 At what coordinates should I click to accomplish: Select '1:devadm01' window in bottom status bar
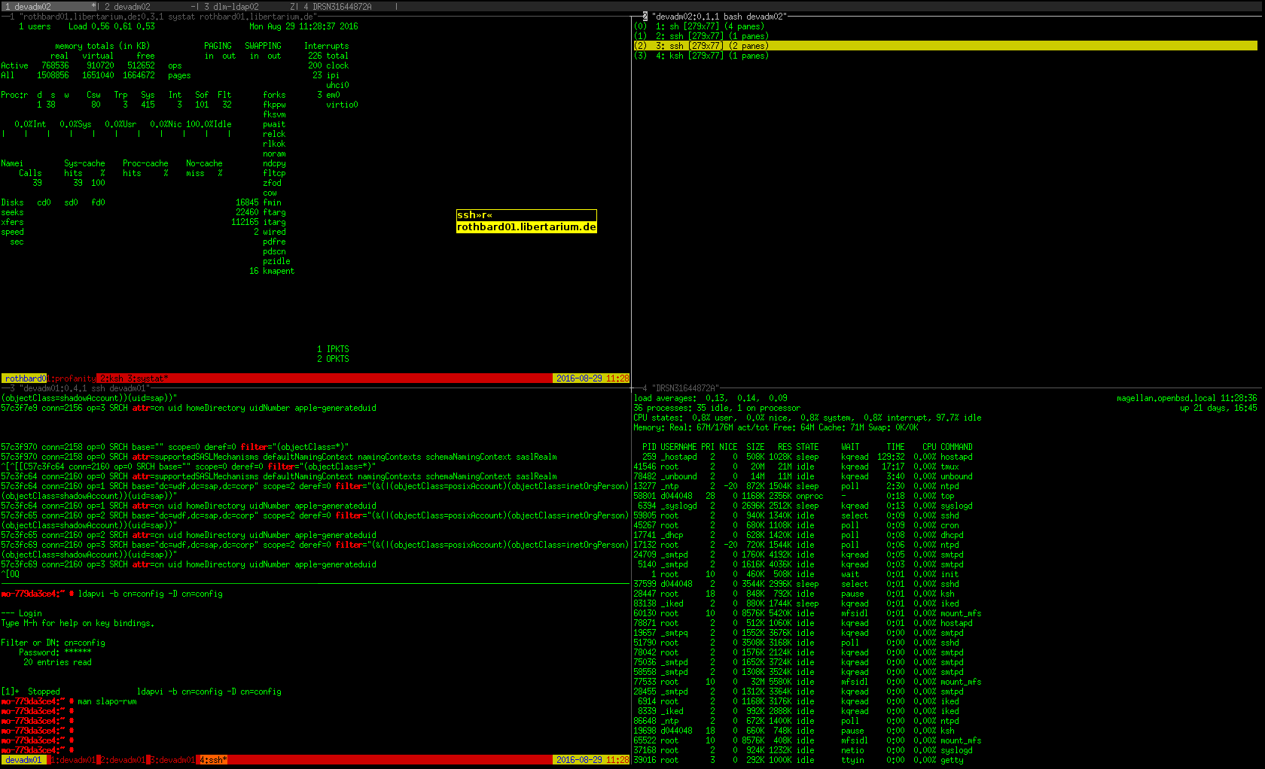[x=72, y=760]
